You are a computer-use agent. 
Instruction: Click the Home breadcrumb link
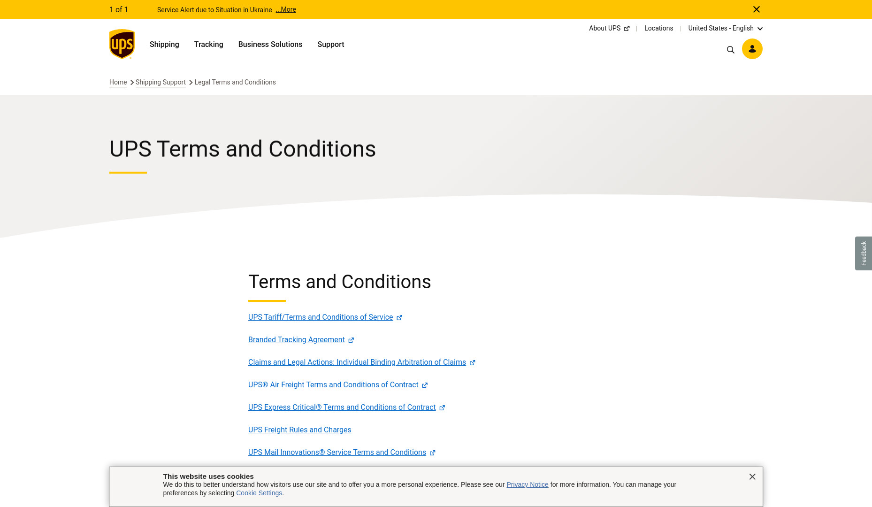click(118, 82)
